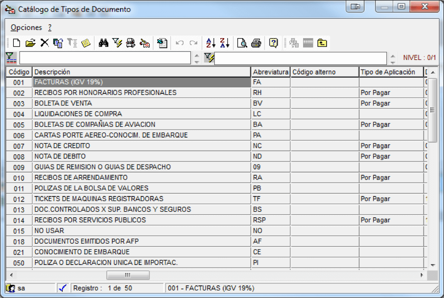
Task: Click the quick filter lightning funnel icon
Action: [x=209, y=58]
